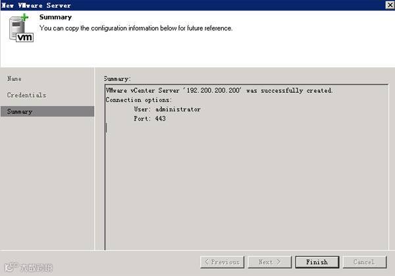395x276 pixels.
Task: Click the 'Port: 443' line
Action: (x=149, y=119)
